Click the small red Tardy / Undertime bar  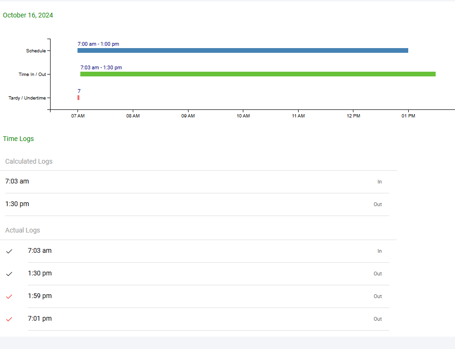coord(78,98)
